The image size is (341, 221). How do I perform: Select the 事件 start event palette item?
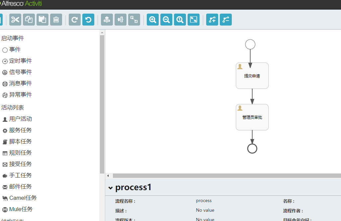(12, 49)
